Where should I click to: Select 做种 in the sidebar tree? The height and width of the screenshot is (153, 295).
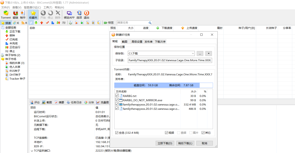pyautogui.click(x=12, y=35)
